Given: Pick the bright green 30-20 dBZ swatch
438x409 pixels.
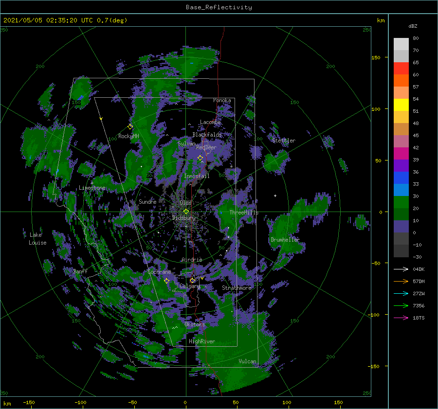Looking at the screenshot, I should coord(401,202).
